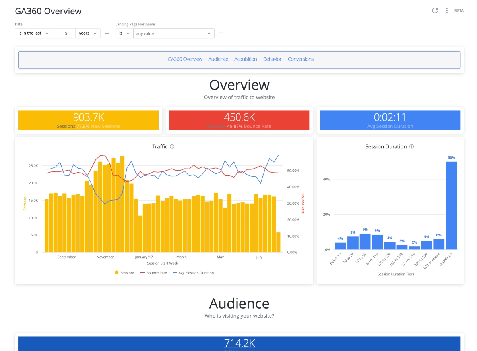Select the 'Overview of traffic to website' subtitle
Screen dimensions: 477x351
[239, 97]
